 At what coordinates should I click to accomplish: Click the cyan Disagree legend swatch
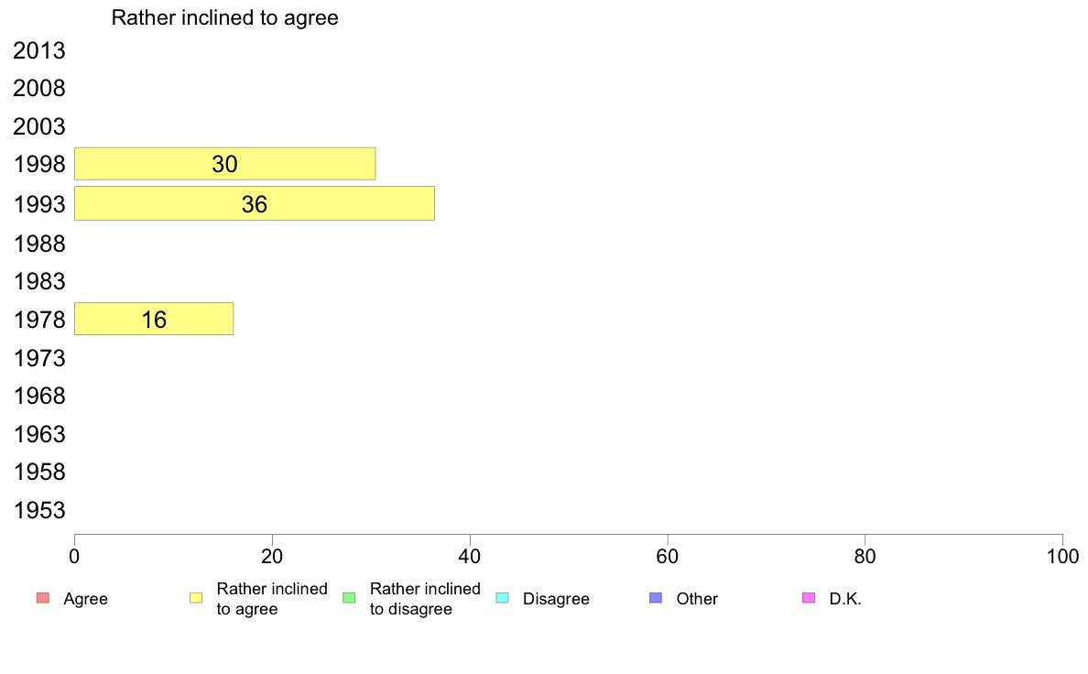pyautogui.click(x=503, y=598)
